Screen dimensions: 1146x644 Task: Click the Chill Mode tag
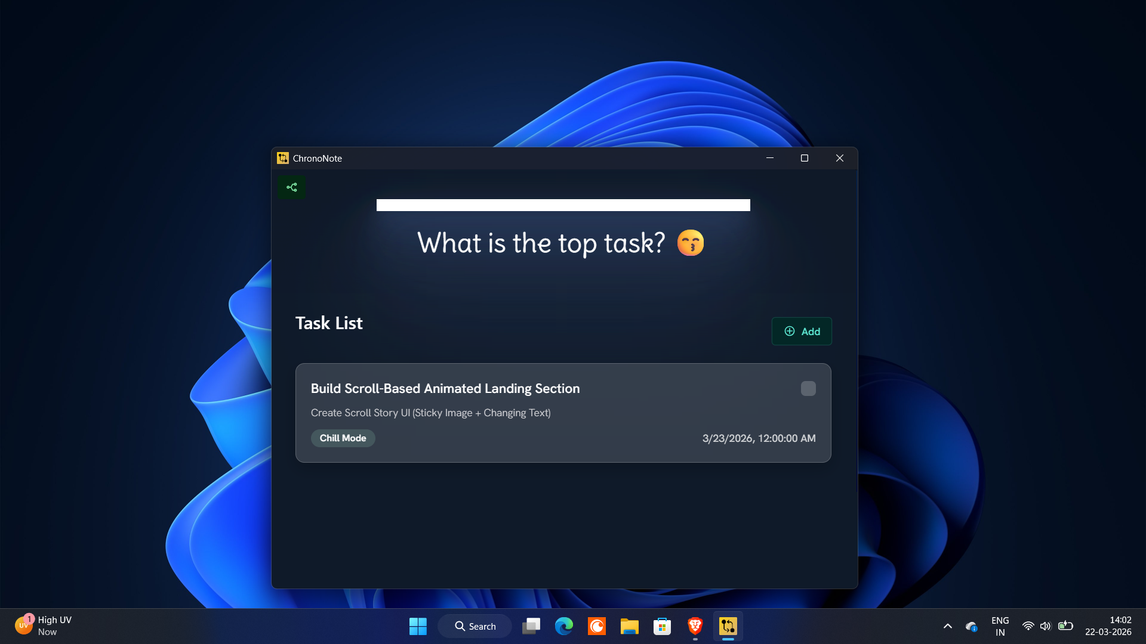pos(343,438)
